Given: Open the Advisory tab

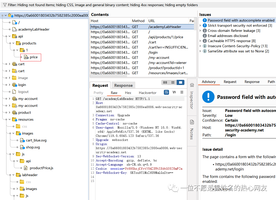Looking at the screenshot, I should point(209,82).
